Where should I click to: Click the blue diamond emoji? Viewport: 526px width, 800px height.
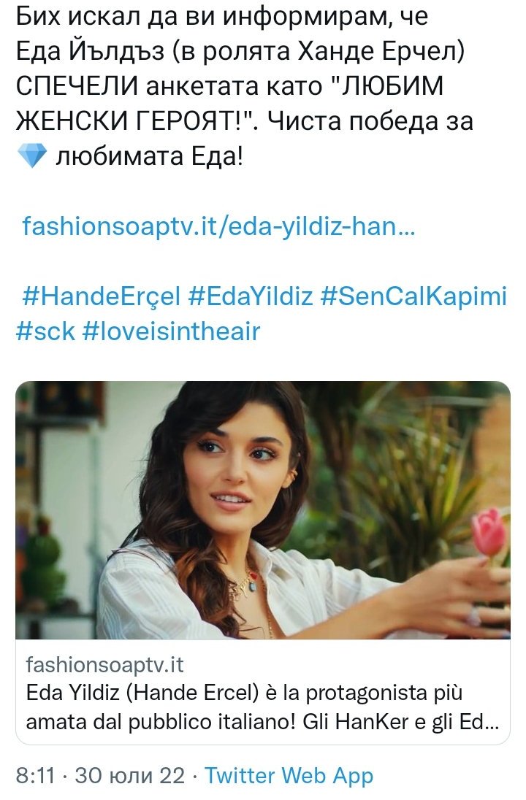tap(32, 155)
